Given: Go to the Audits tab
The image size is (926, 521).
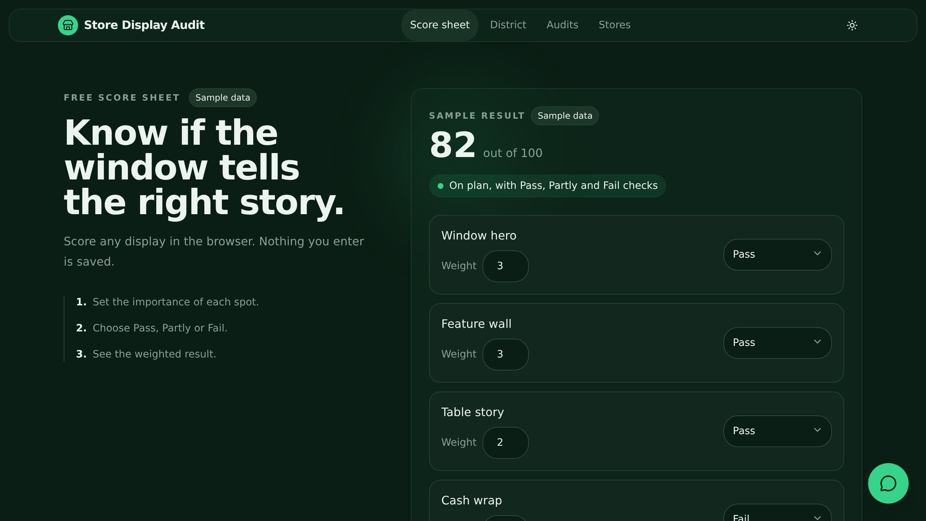Looking at the screenshot, I should tap(562, 25).
